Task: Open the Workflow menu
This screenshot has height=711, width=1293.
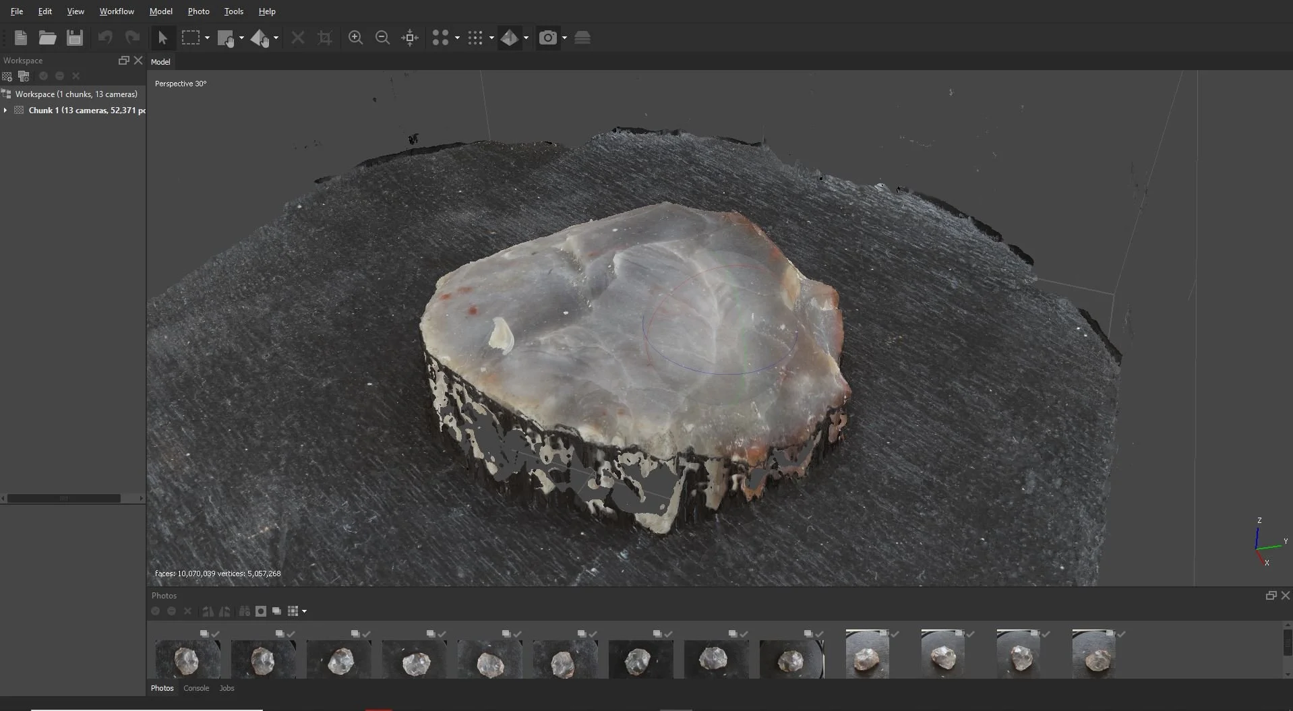Action: click(x=117, y=11)
